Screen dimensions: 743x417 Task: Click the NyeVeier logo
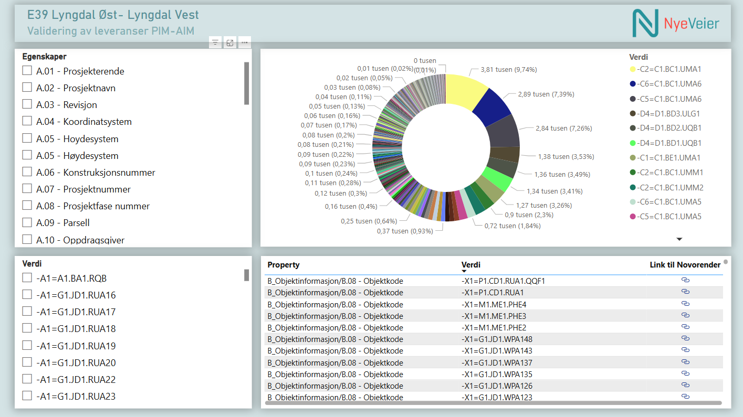[676, 24]
